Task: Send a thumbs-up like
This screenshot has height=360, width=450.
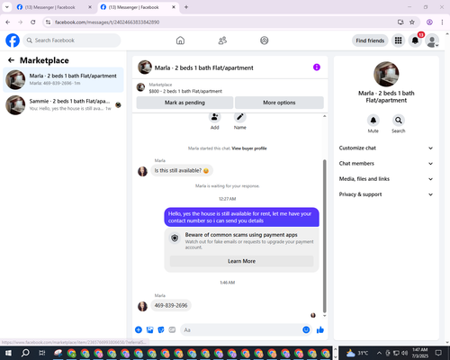Action: pyautogui.click(x=320, y=329)
